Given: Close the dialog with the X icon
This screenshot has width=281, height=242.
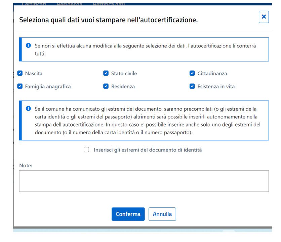Looking at the screenshot, I should click(x=264, y=17).
